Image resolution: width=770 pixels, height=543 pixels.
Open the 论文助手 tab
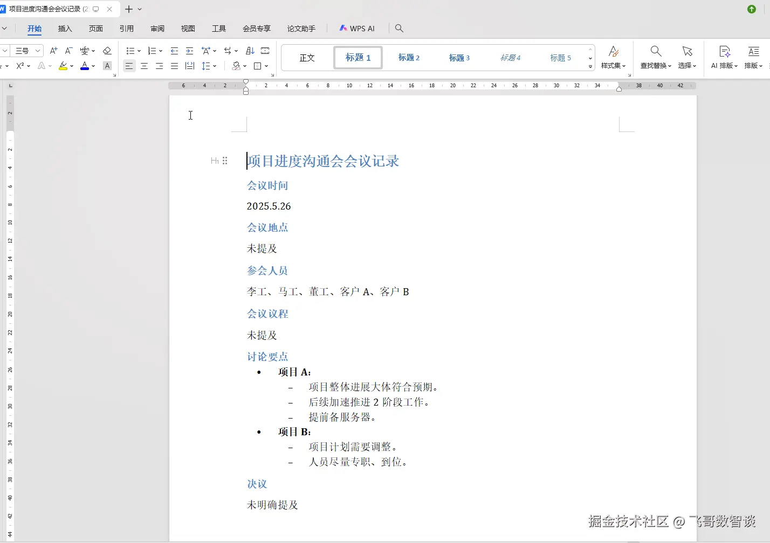301,29
